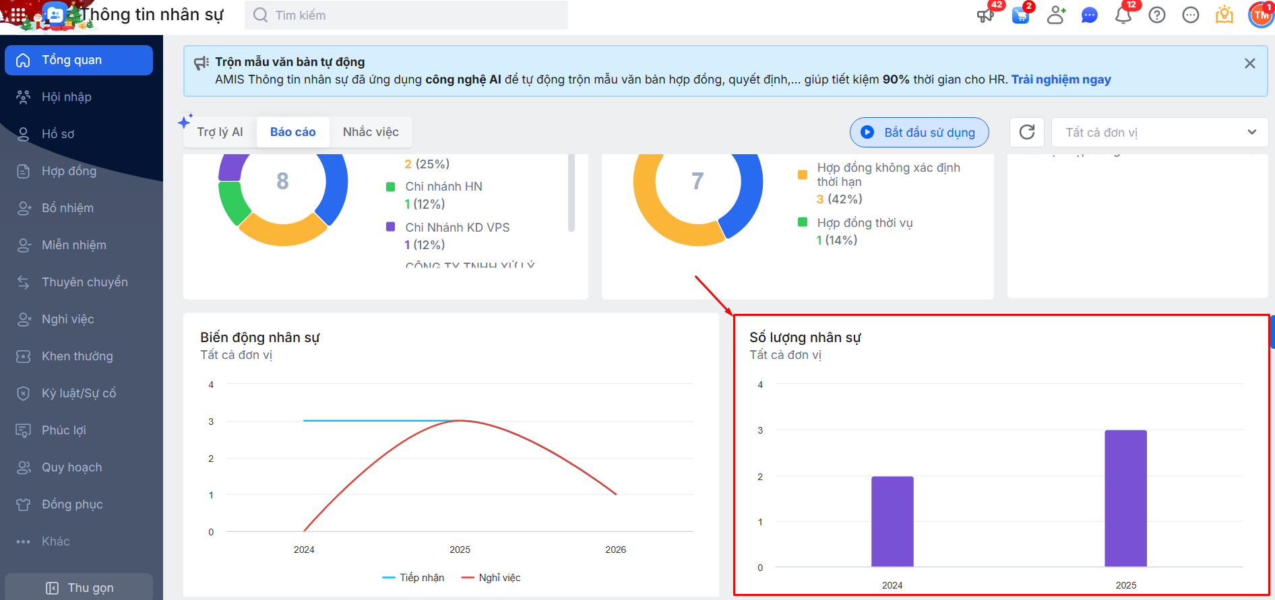Image resolution: width=1275 pixels, height=600 pixels.
Task: Switch to the Nhắc việc tab
Action: [371, 132]
